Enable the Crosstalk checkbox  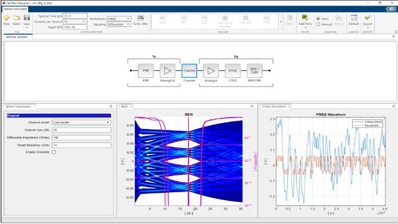click(x=54, y=152)
